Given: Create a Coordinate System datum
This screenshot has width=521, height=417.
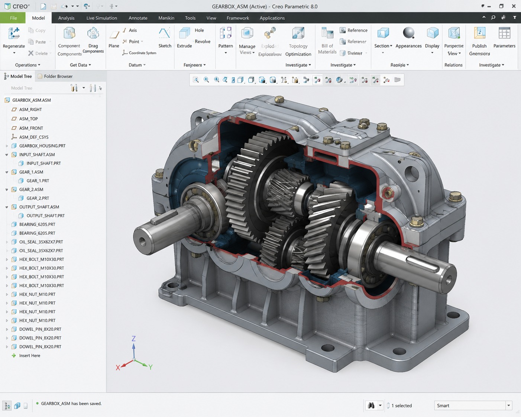Looking at the screenshot, I should 139,53.
